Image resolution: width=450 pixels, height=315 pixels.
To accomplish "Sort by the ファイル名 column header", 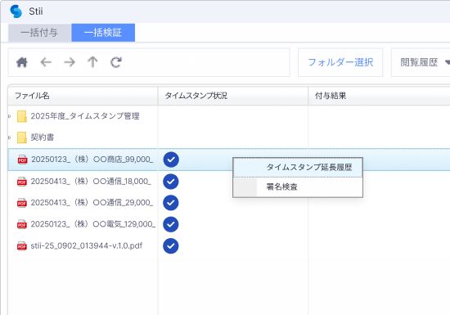I will click(x=83, y=96).
